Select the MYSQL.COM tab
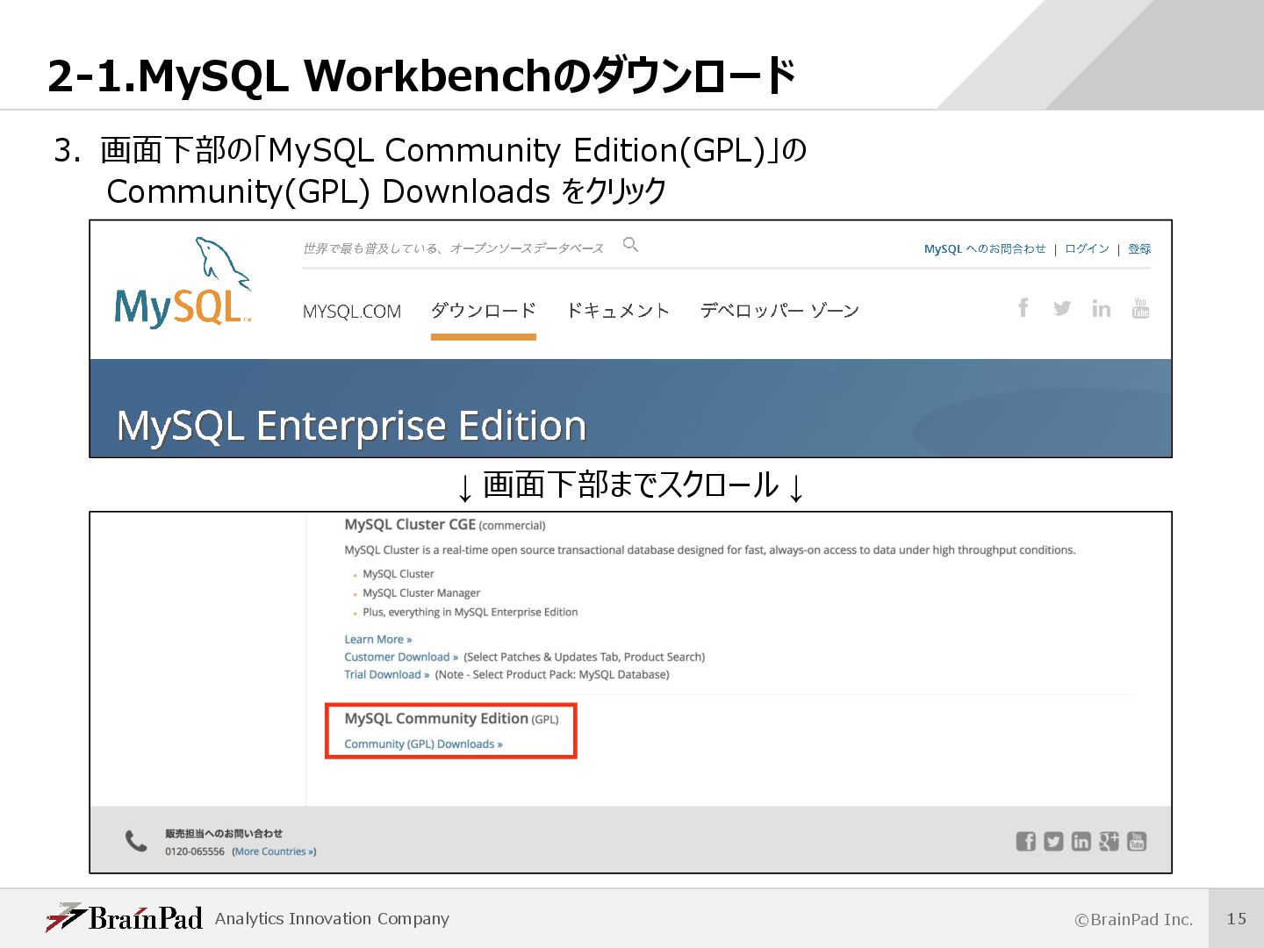 pos(352,311)
